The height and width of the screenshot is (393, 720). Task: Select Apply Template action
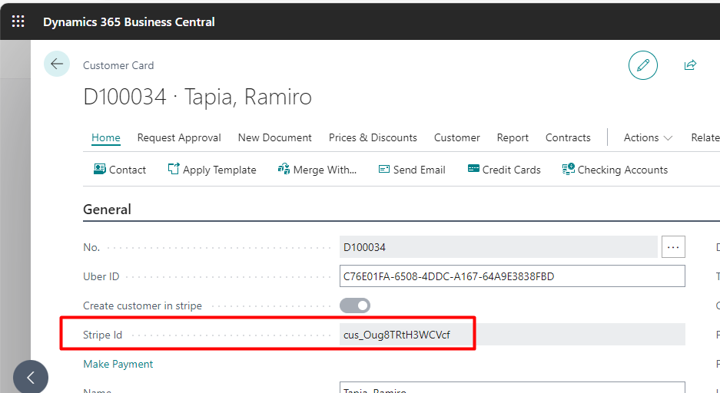point(211,170)
